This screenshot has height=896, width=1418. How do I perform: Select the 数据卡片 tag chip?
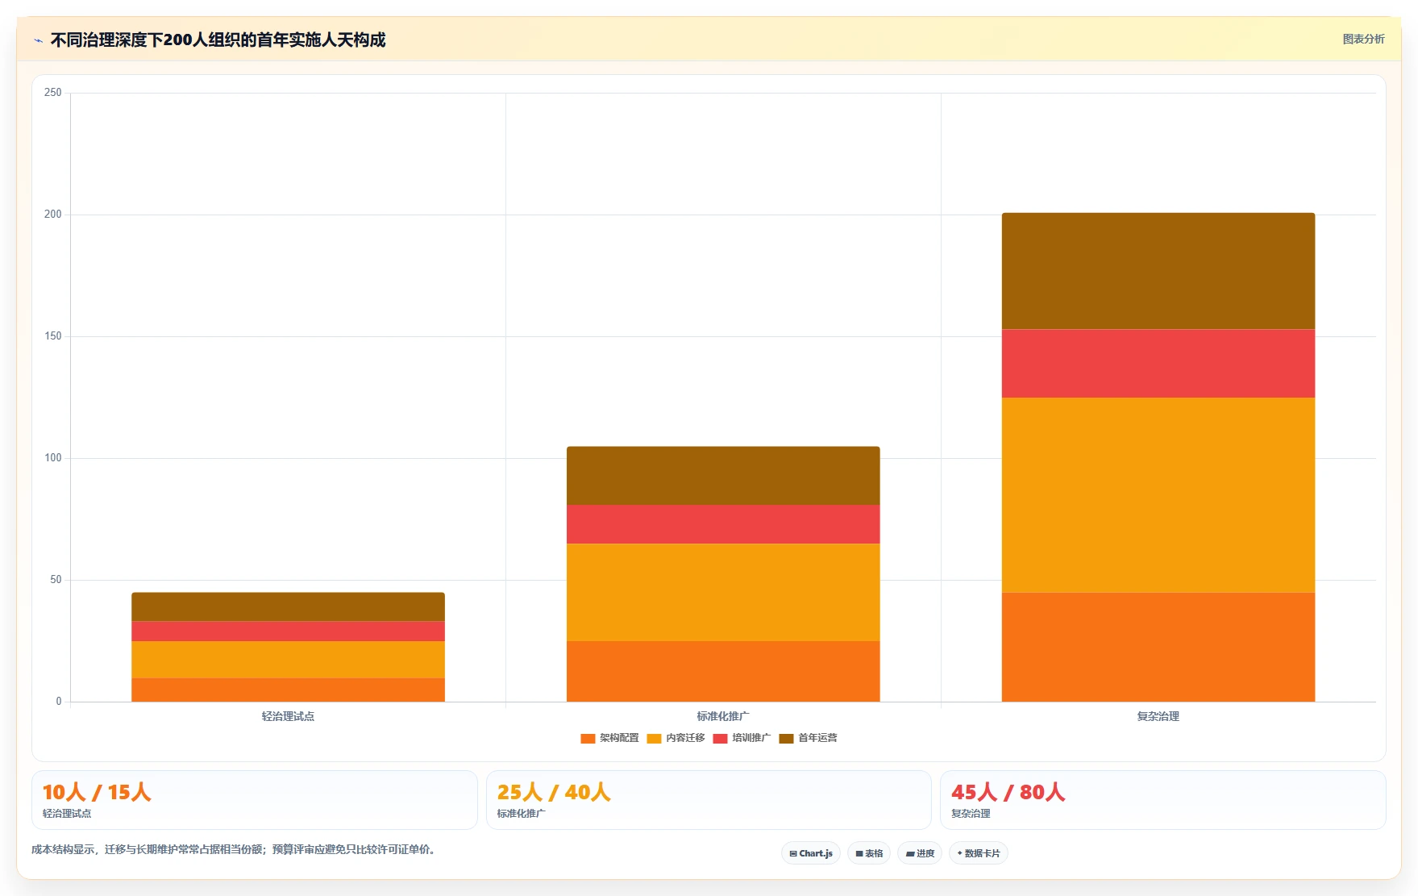click(x=979, y=853)
